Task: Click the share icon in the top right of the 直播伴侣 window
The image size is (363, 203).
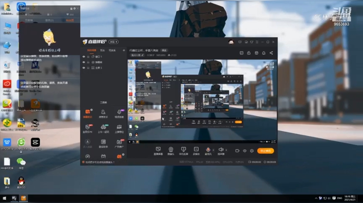Action: [271, 53]
